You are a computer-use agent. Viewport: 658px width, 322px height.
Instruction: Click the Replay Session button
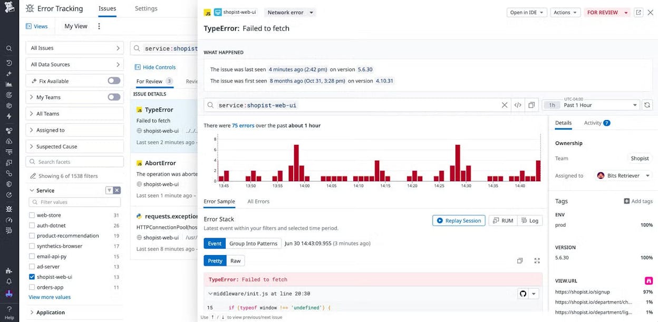[x=459, y=221]
